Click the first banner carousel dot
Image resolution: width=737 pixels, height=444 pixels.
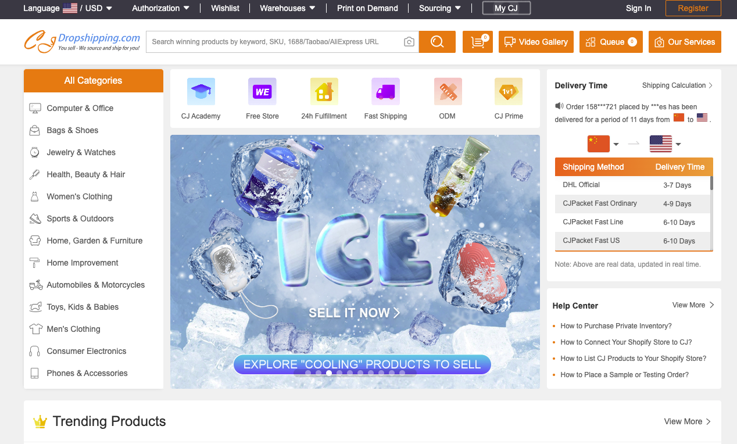[x=308, y=373]
